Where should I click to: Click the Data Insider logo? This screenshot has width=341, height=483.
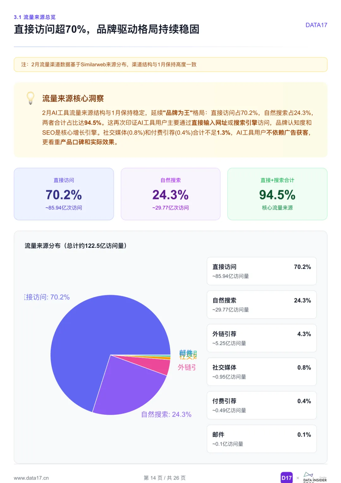point(315,478)
